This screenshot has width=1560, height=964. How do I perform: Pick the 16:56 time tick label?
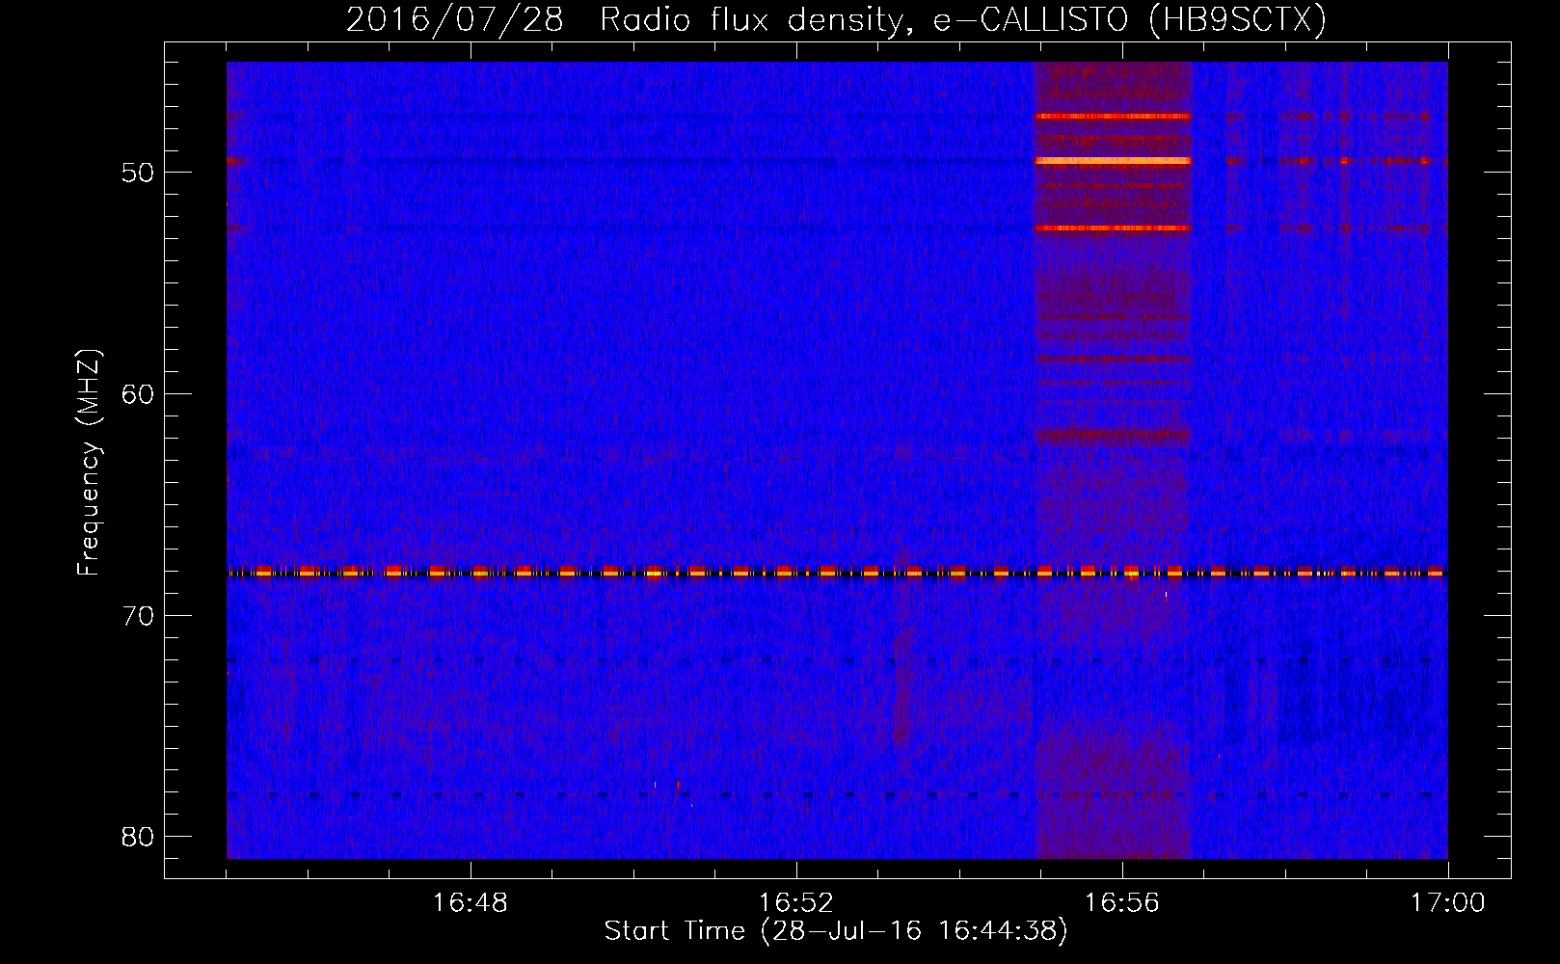pos(1122,903)
